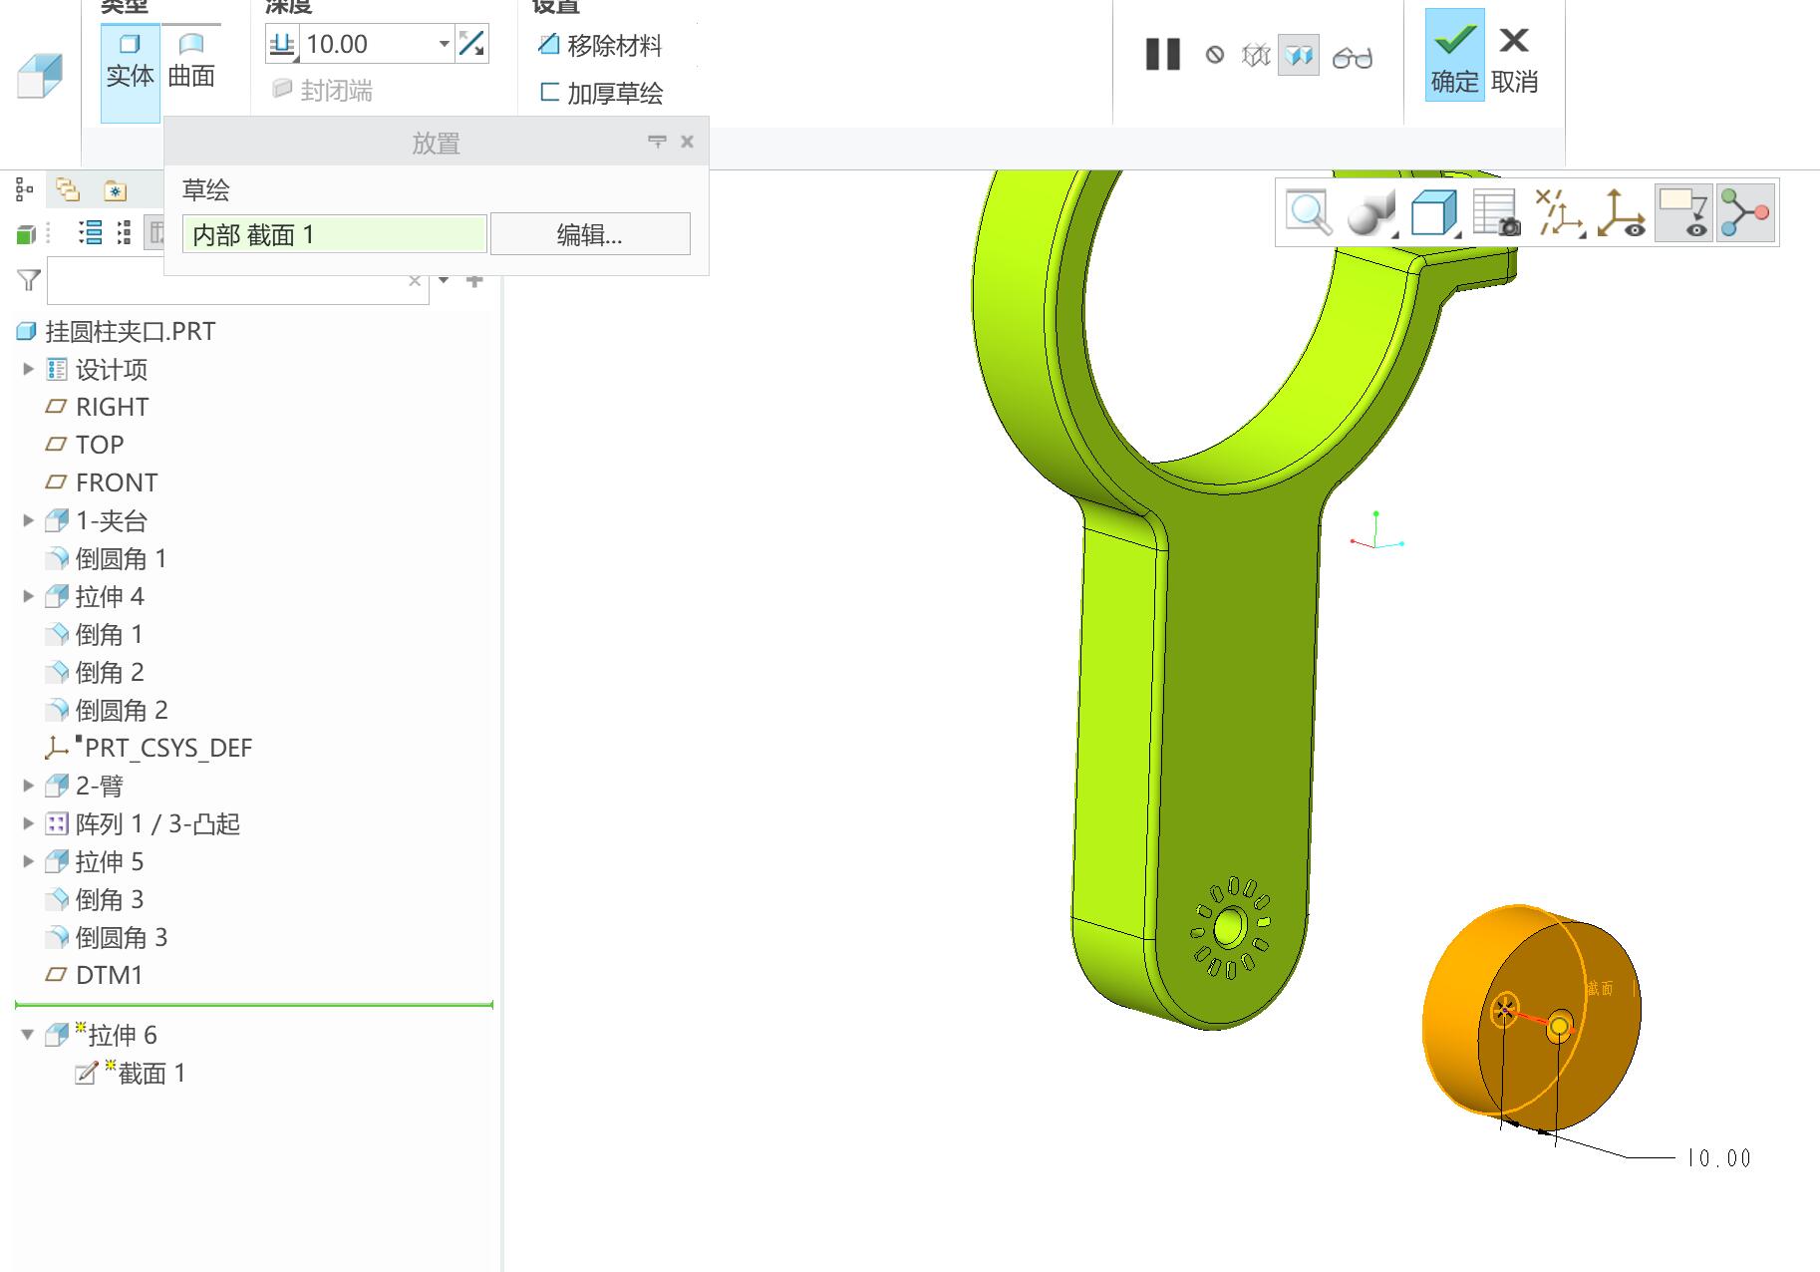Click the model tree search field
This screenshot has width=1820, height=1272.
pyautogui.click(x=237, y=281)
